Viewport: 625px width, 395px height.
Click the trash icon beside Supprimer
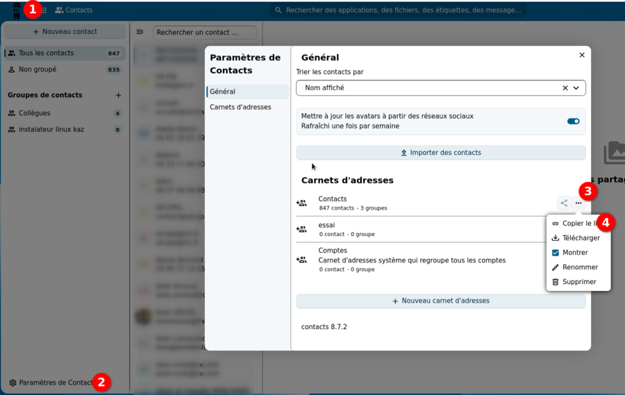[556, 282]
